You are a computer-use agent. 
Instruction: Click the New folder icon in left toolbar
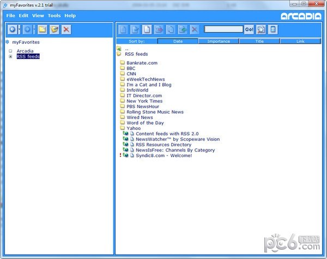(43, 29)
